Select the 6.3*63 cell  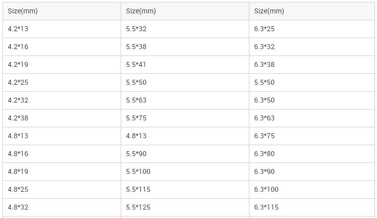(x=311, y=118)
